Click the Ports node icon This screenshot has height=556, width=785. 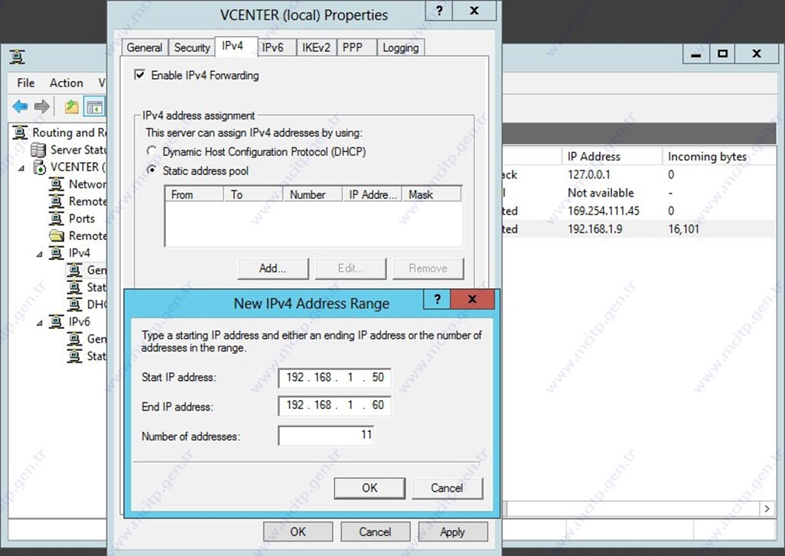coord(56,218)
